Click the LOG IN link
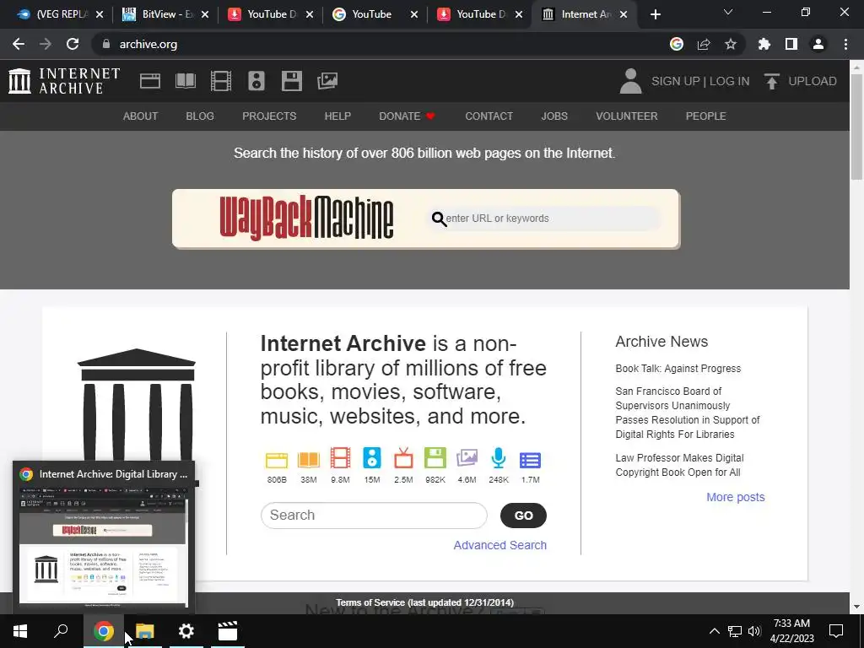The width and height of the screenshot is (864, 648). tap(730, 81)
